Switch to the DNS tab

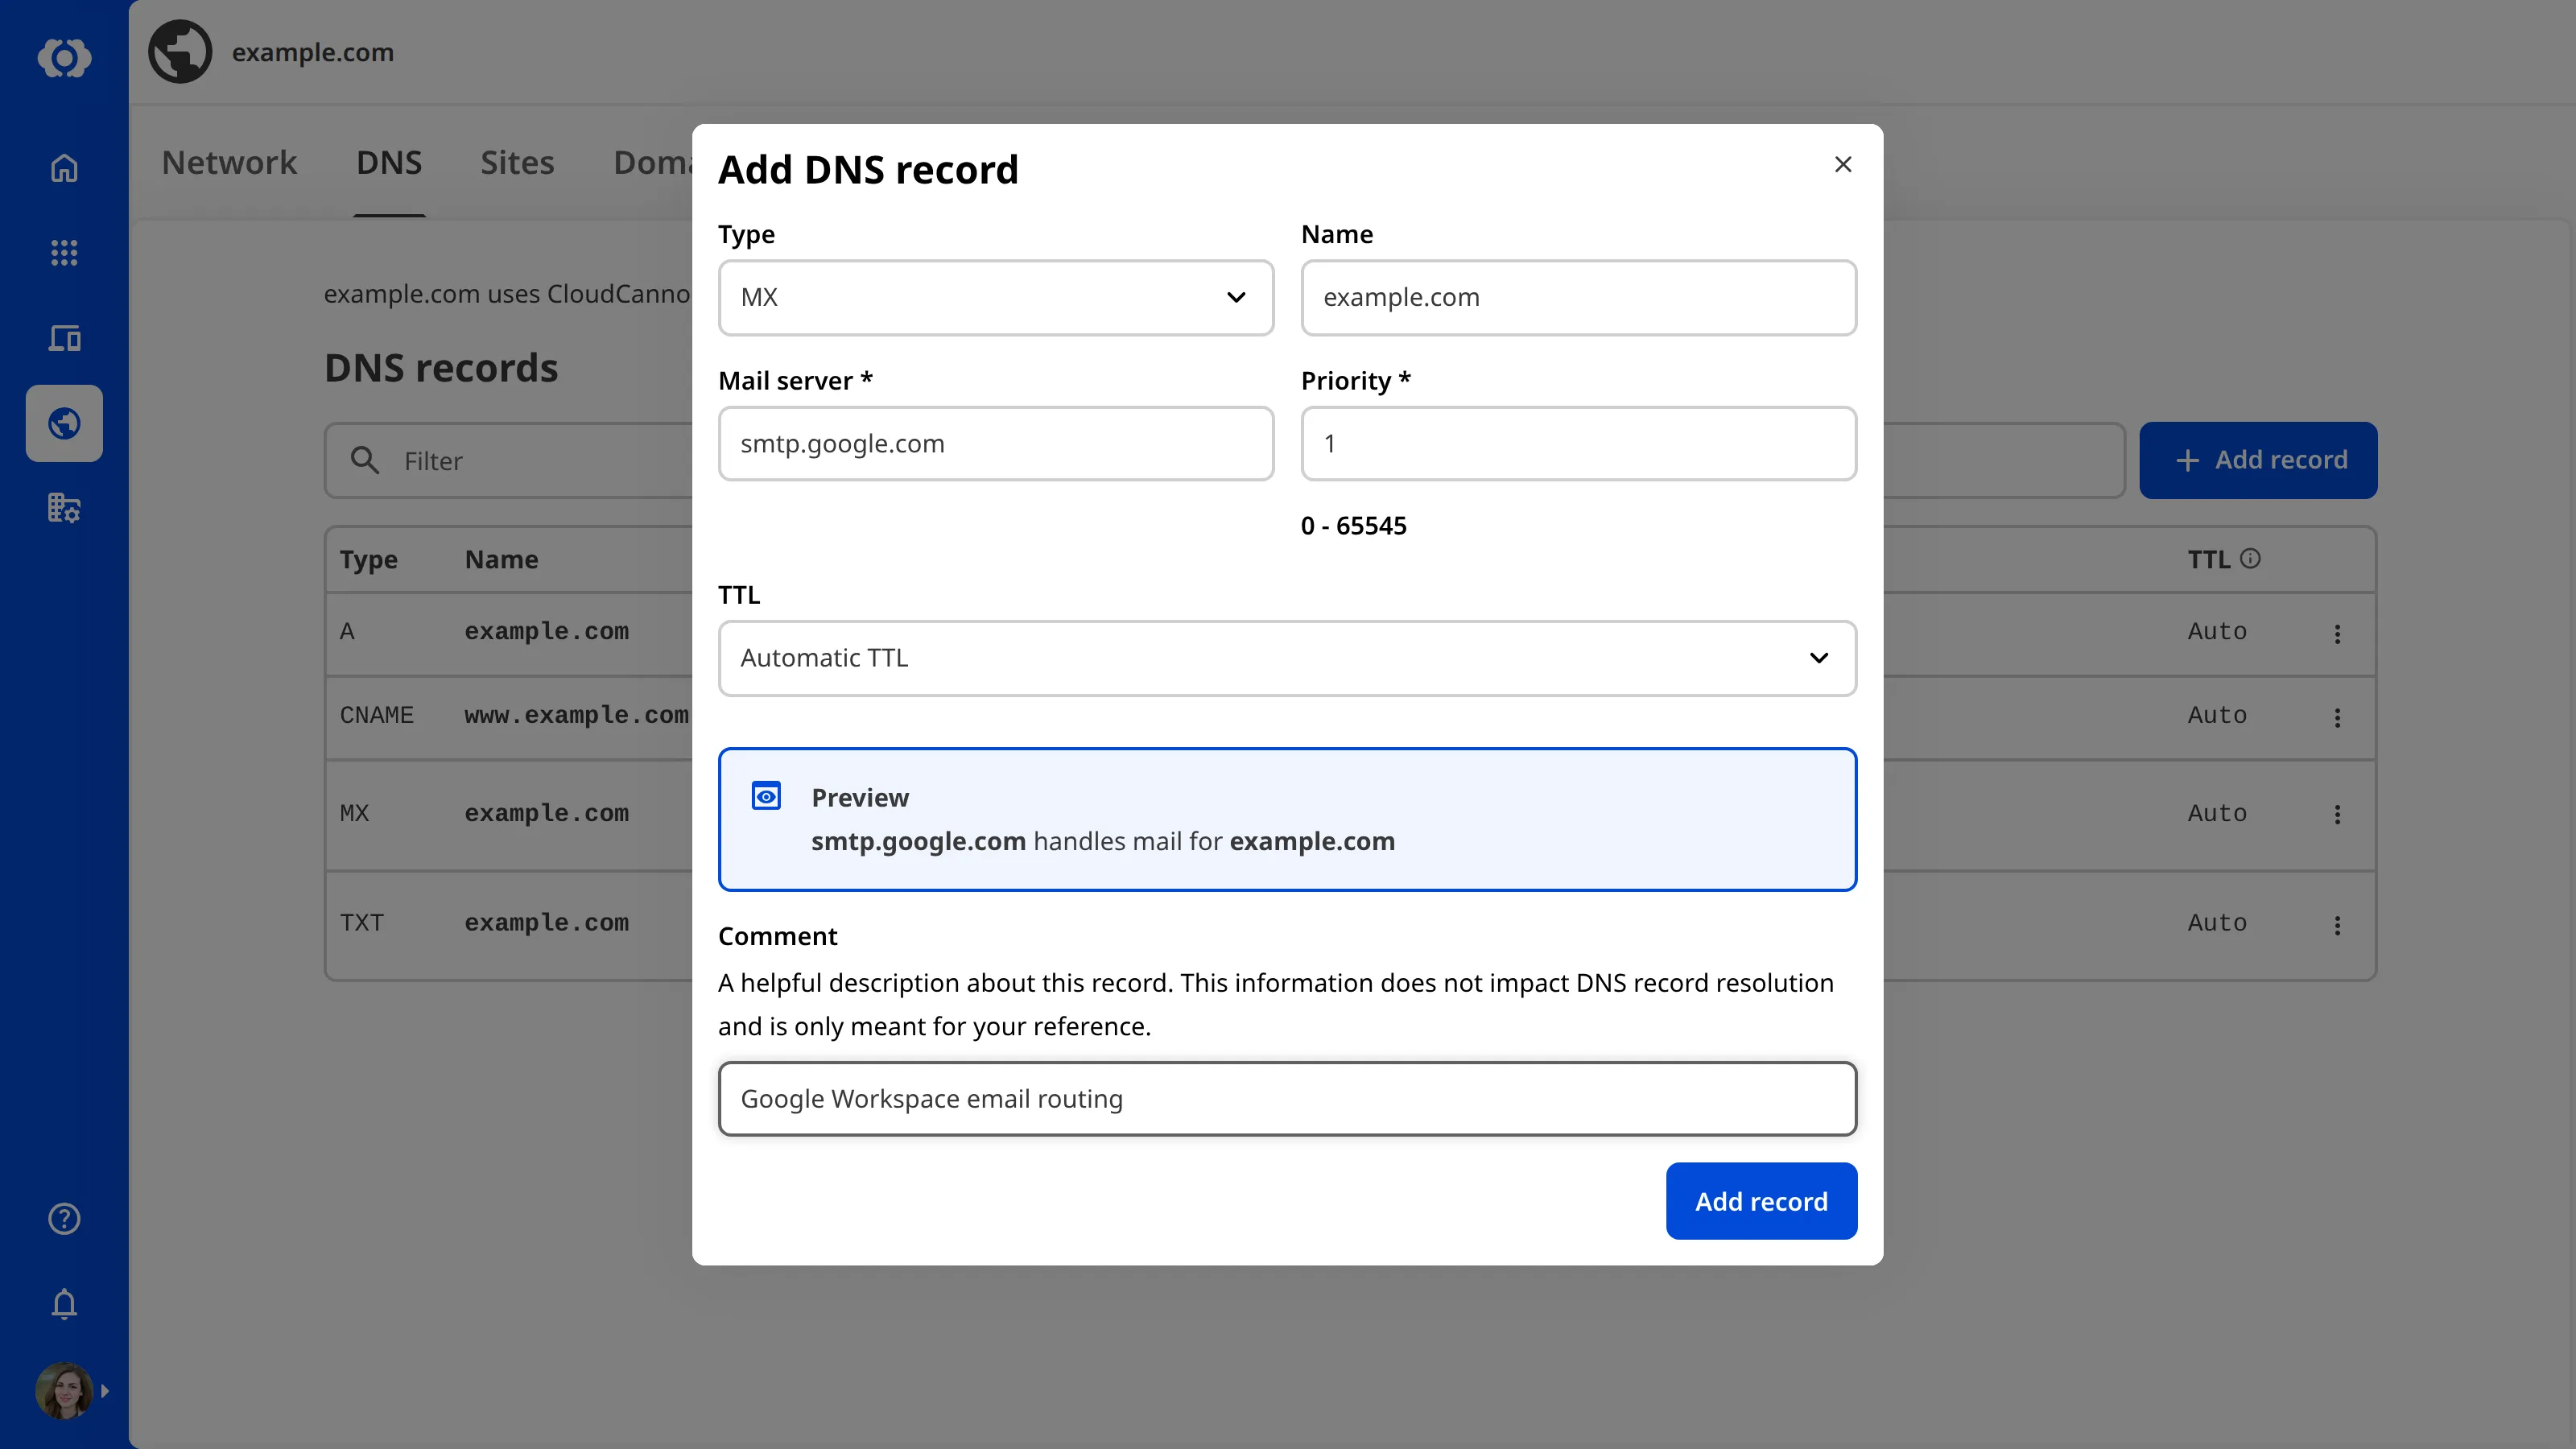click(389, 162)
